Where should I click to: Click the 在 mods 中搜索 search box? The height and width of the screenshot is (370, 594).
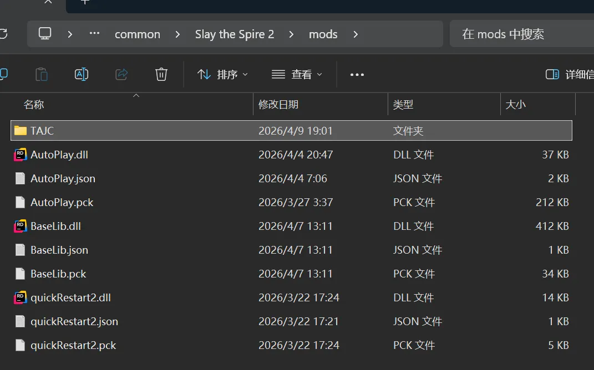(x=521, y=34)
